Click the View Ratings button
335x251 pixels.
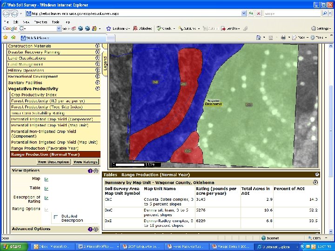click(85, 162)
